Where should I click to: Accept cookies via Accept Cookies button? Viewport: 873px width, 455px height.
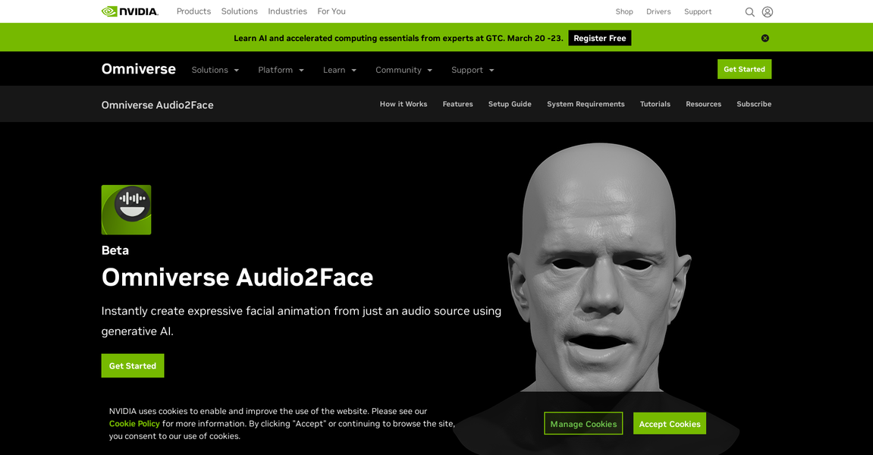(x=669, y=423)
